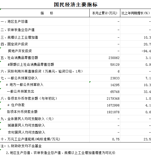Click the title 国民经济主要指标

[x=75, y=5]
